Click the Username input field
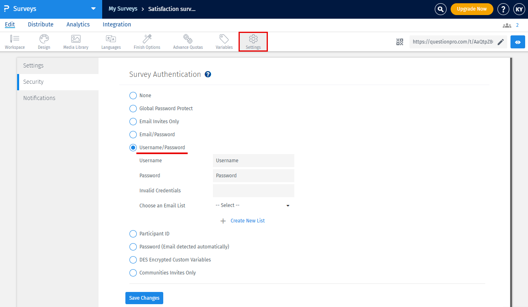The height and width of the screenshot is (307, 528). tap(253, 160)
